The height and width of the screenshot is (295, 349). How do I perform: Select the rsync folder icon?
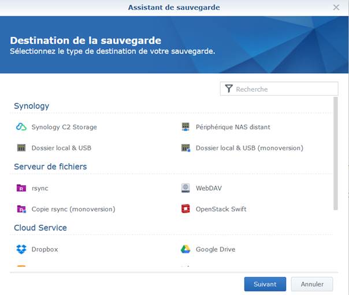21,188
